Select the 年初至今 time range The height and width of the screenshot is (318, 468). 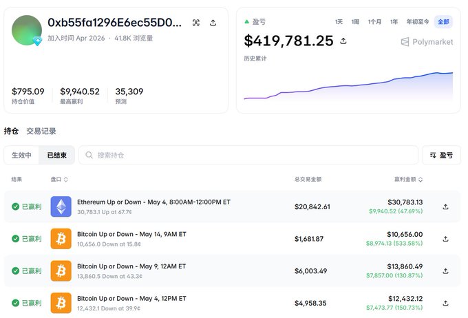coord(418,22)
